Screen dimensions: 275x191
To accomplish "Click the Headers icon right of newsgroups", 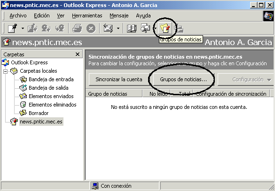I will 179,29.
